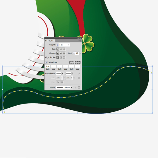Close the Stroke panel
Image resolution: width=158 pixels, height=158 pixels.
[x=81, y=38]
